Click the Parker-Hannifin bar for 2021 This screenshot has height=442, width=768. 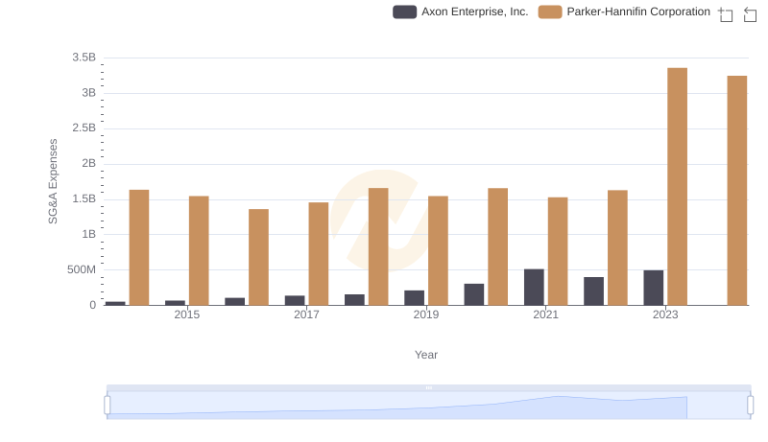tap(558, 251)
